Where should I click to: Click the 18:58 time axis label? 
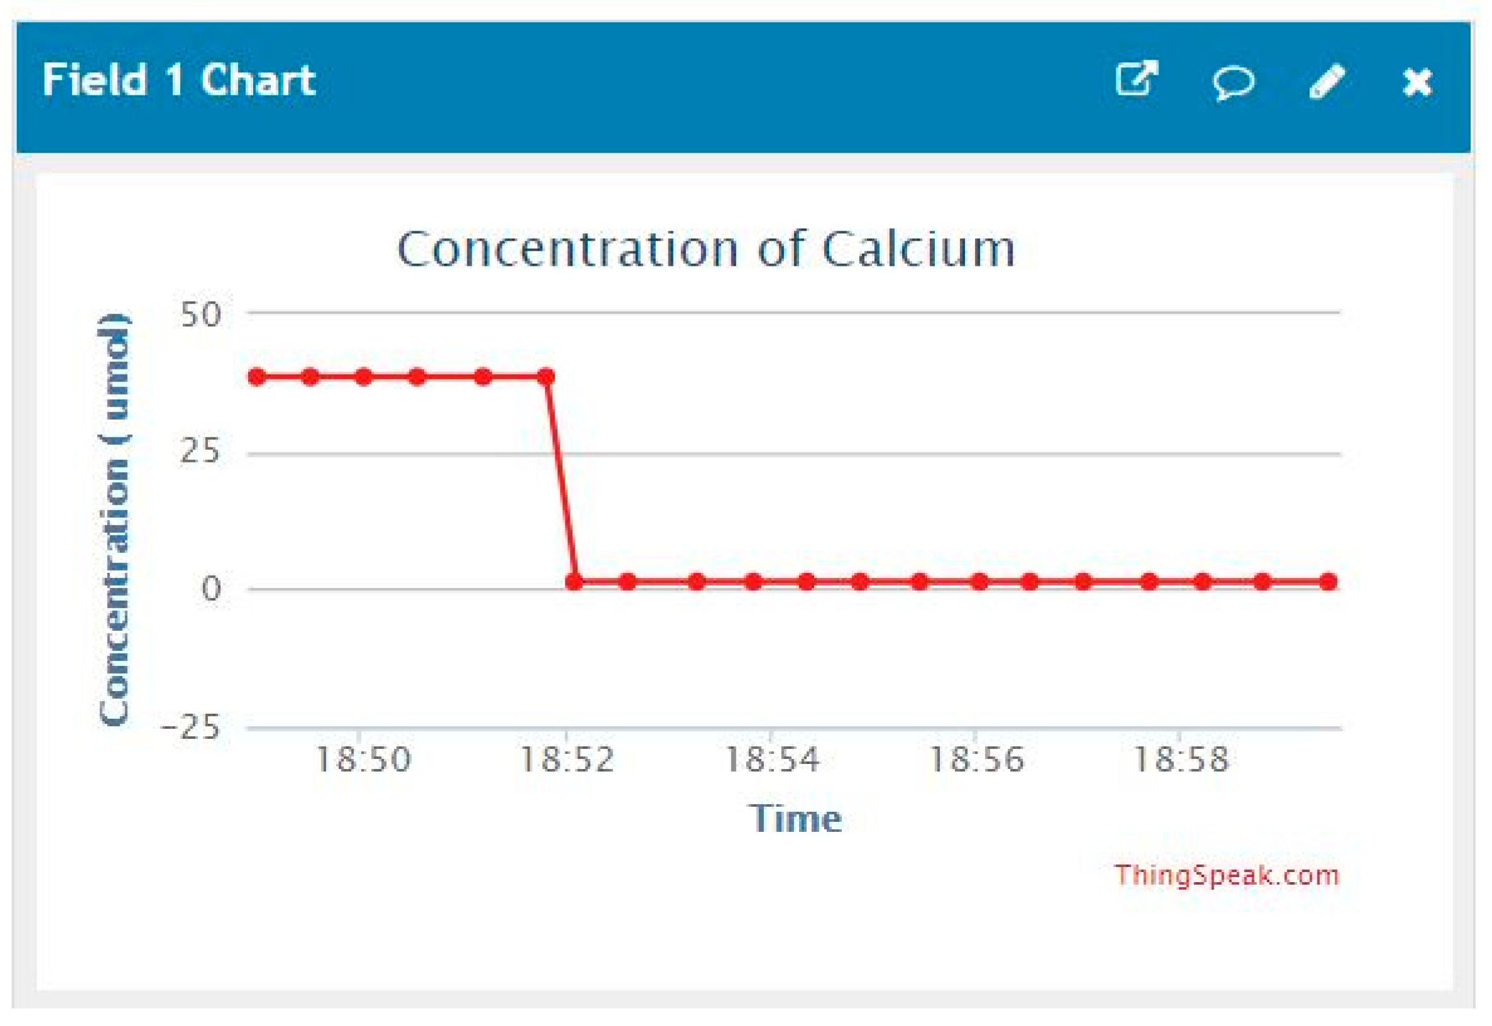click(x=1181, y=760)
